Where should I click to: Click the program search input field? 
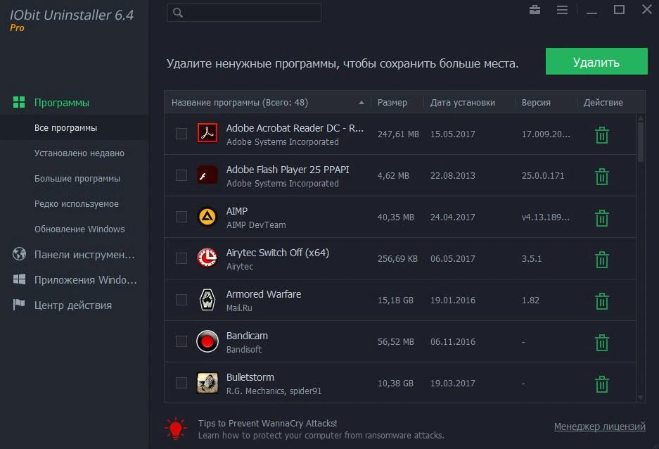coord(244,13)
